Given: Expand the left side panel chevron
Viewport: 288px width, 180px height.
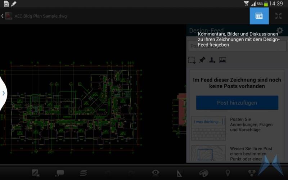Looking at the screenshot, I should (4, 93).
